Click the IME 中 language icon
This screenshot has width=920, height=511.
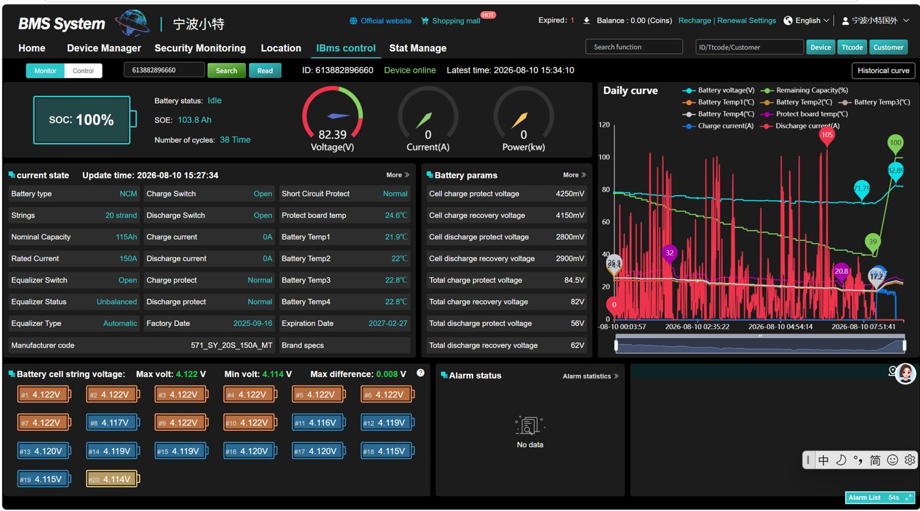(x=823, y=460)
